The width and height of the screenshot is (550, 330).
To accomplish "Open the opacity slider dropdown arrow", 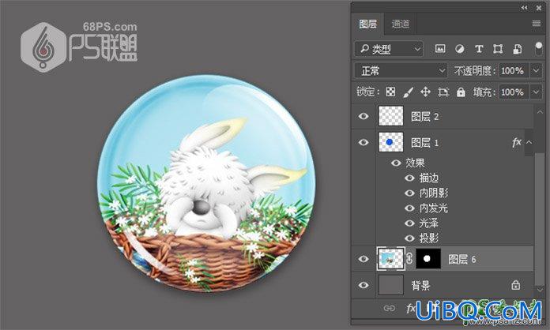I will [x=536, y=70].
